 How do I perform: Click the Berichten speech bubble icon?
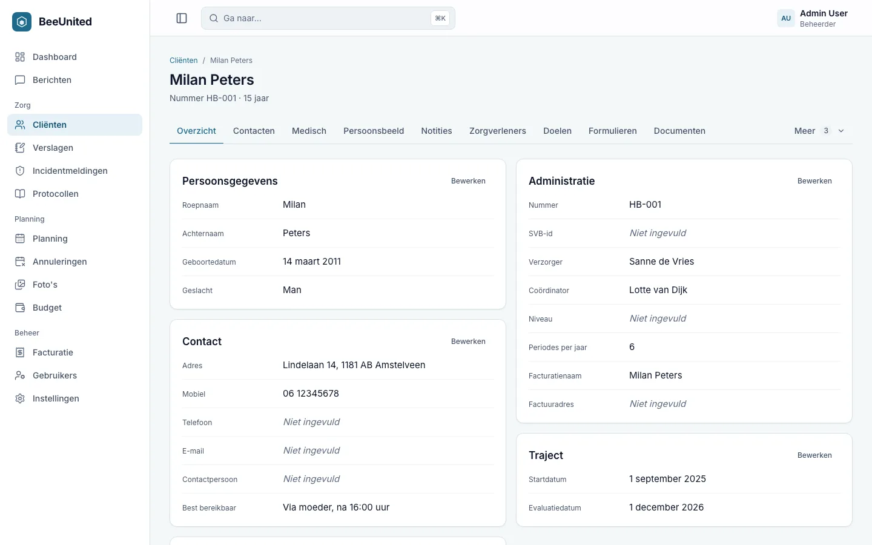tap(20, 80)
